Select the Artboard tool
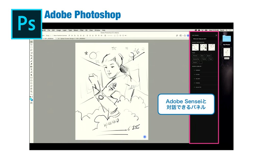This screenshot has width=261, height=163. [x=31, y=45]
